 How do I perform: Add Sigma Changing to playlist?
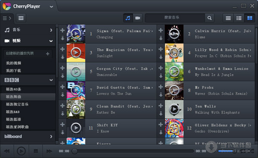pos(62,30)
